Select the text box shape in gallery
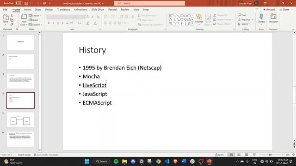Viewport: 296px width, 166px height. click(171, 16)
